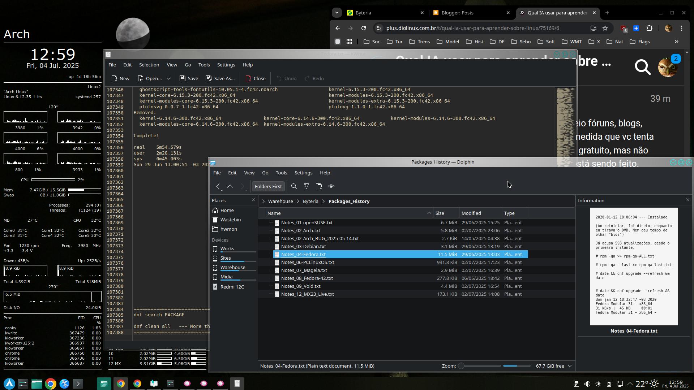Sort by the Type column header
The height and width of the screenshot is (390, 694).
(x=515, y=213)
